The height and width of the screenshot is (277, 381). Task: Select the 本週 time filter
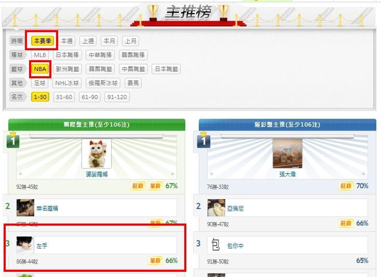[67, 41]
